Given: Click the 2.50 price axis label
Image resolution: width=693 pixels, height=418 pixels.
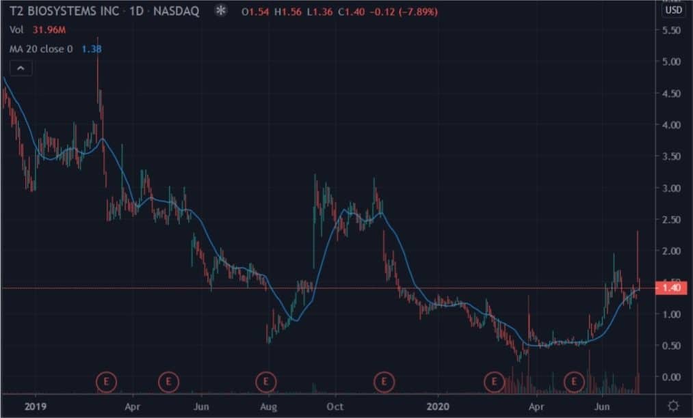Looking at the screenshot, I should point(671,219).
